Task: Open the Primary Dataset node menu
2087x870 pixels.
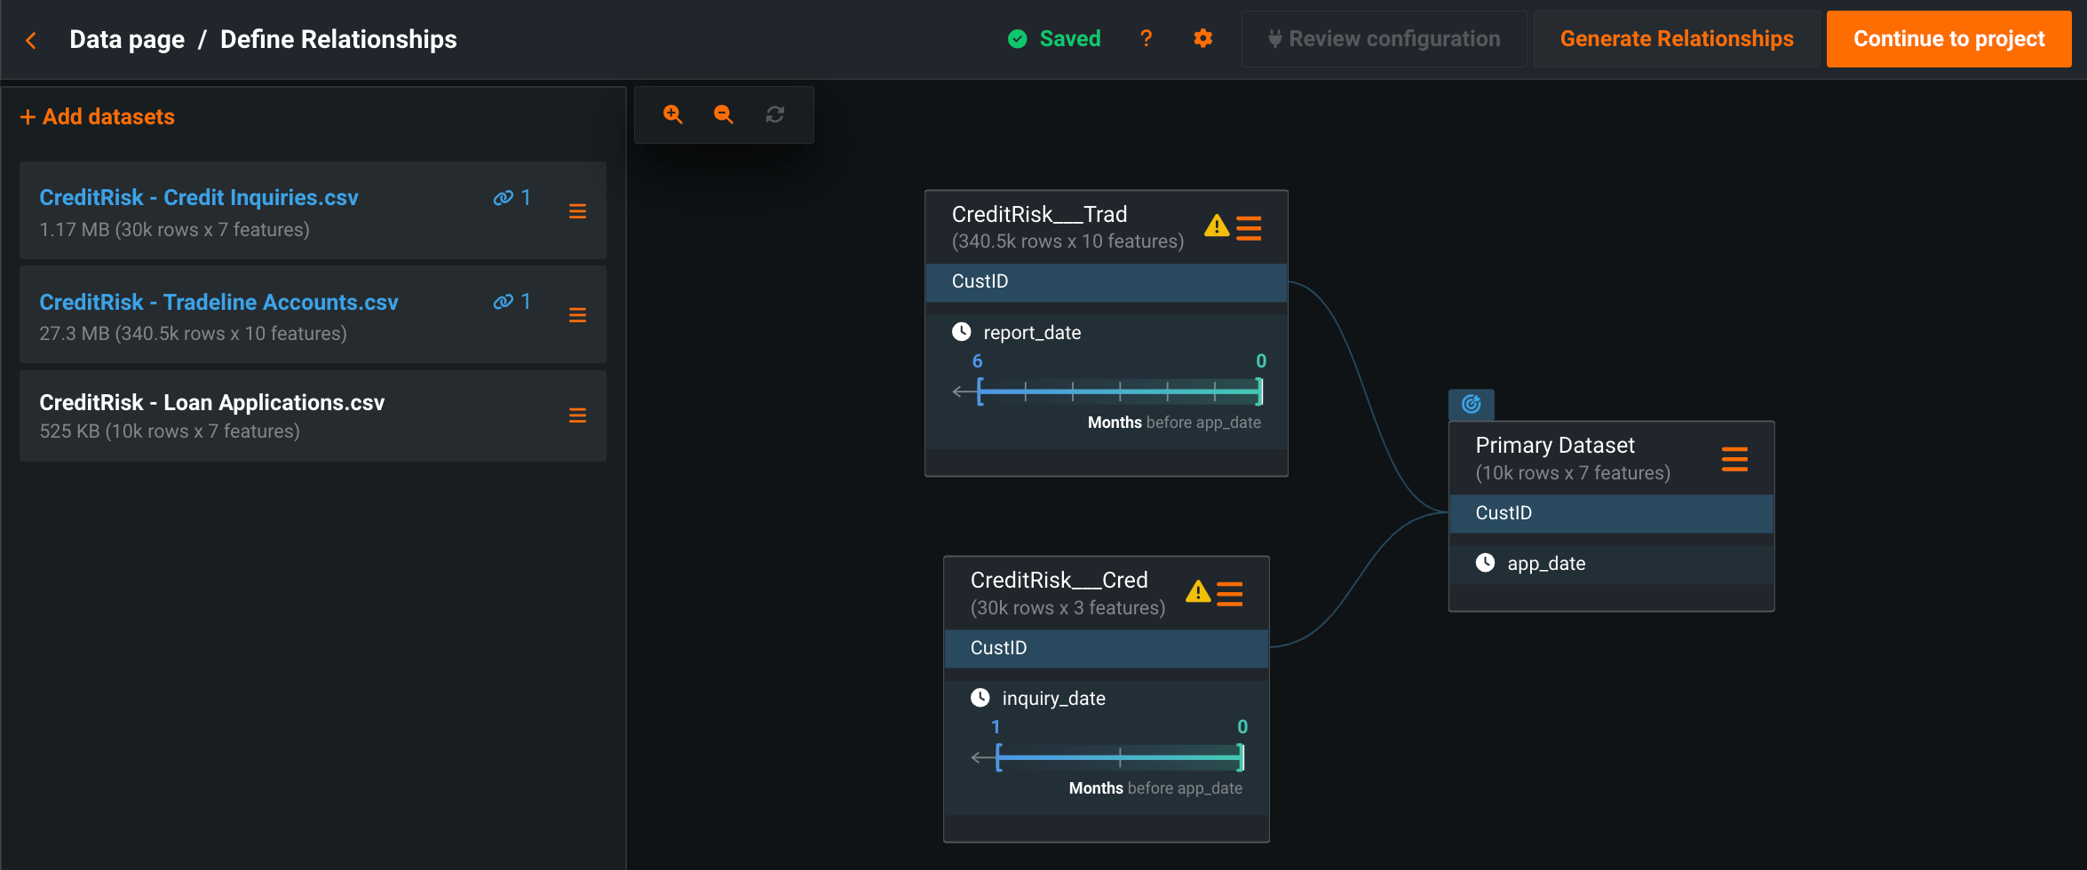Action: pyautogui.click(x=1734, y=459)
